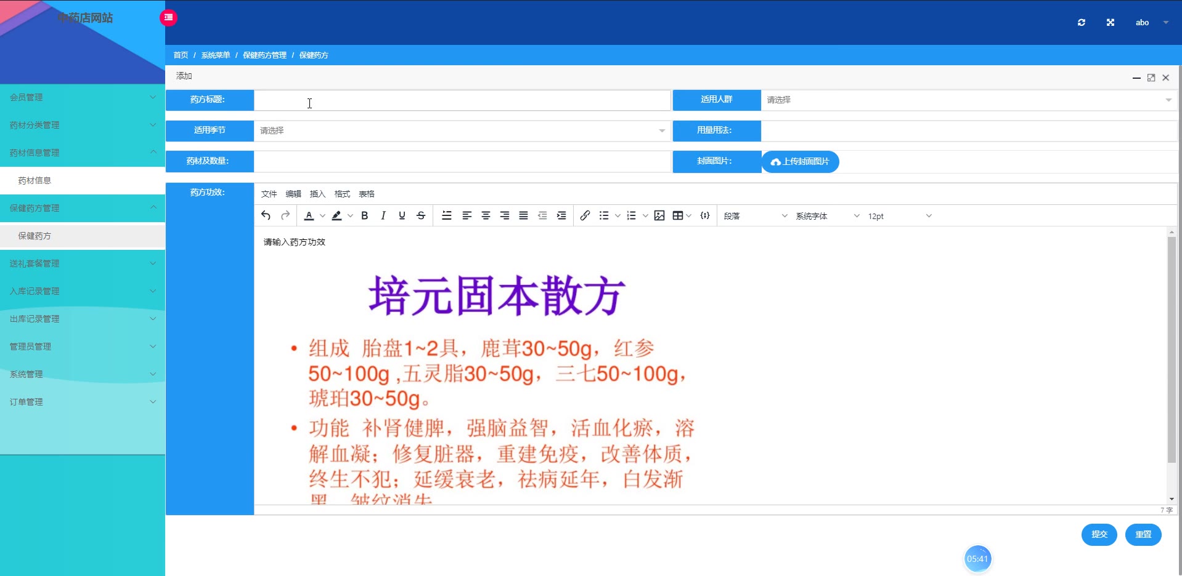The width and height of the screenshot is (1182, 576).
Task: Apply the current text color
Action: (309, 215)
